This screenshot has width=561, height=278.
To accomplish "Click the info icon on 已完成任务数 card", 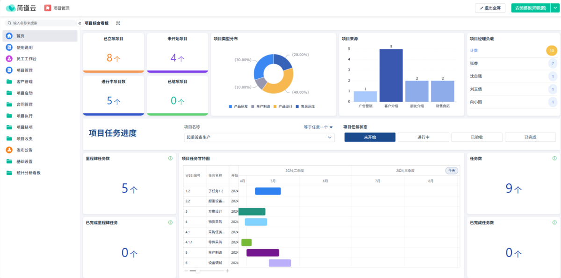I will tap(554, 223).
